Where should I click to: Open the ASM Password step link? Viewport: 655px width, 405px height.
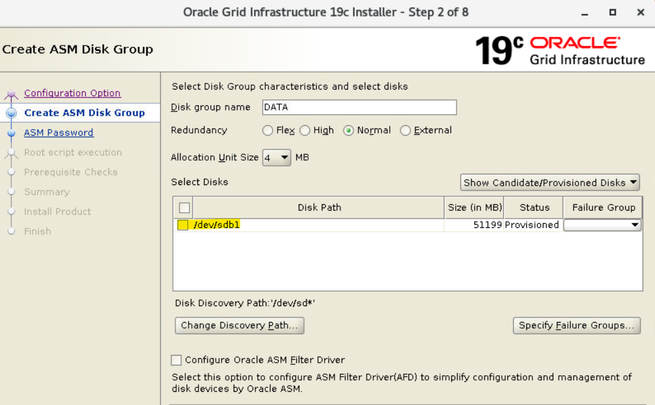(x=59, y=133)
